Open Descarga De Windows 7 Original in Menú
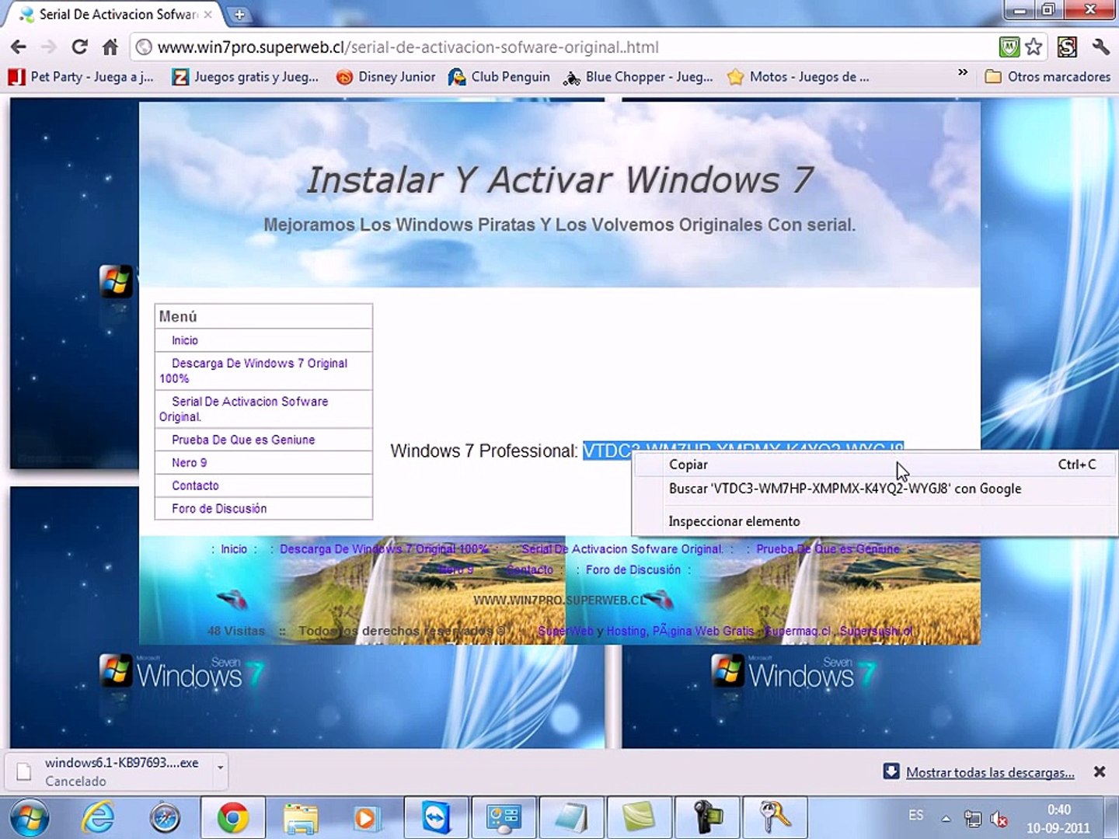The height and width of the screenshot is (839, 1119). (x=253, y=371)
